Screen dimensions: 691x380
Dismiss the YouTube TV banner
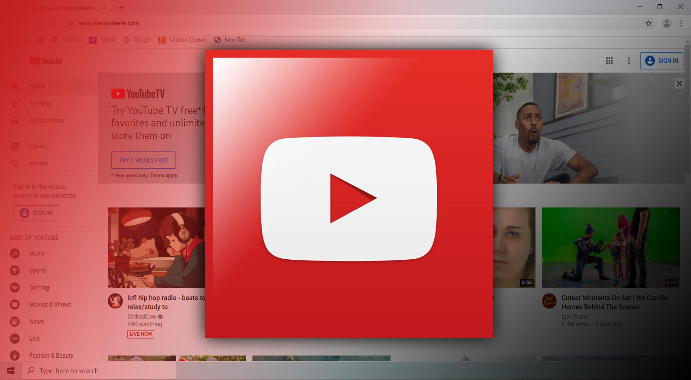(679, 84)
